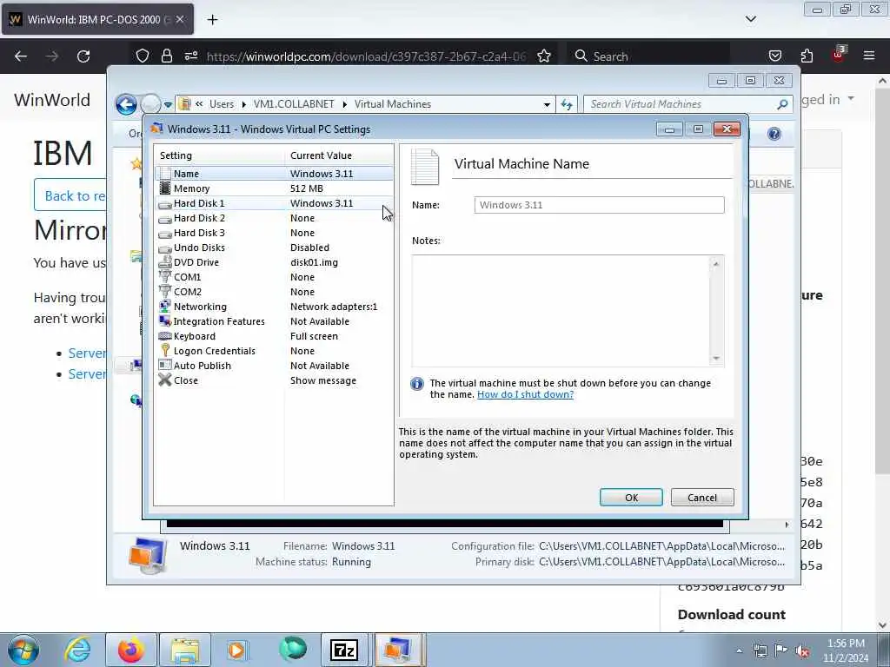
Task: Select the Name setting row
Action: coord(274,174)
